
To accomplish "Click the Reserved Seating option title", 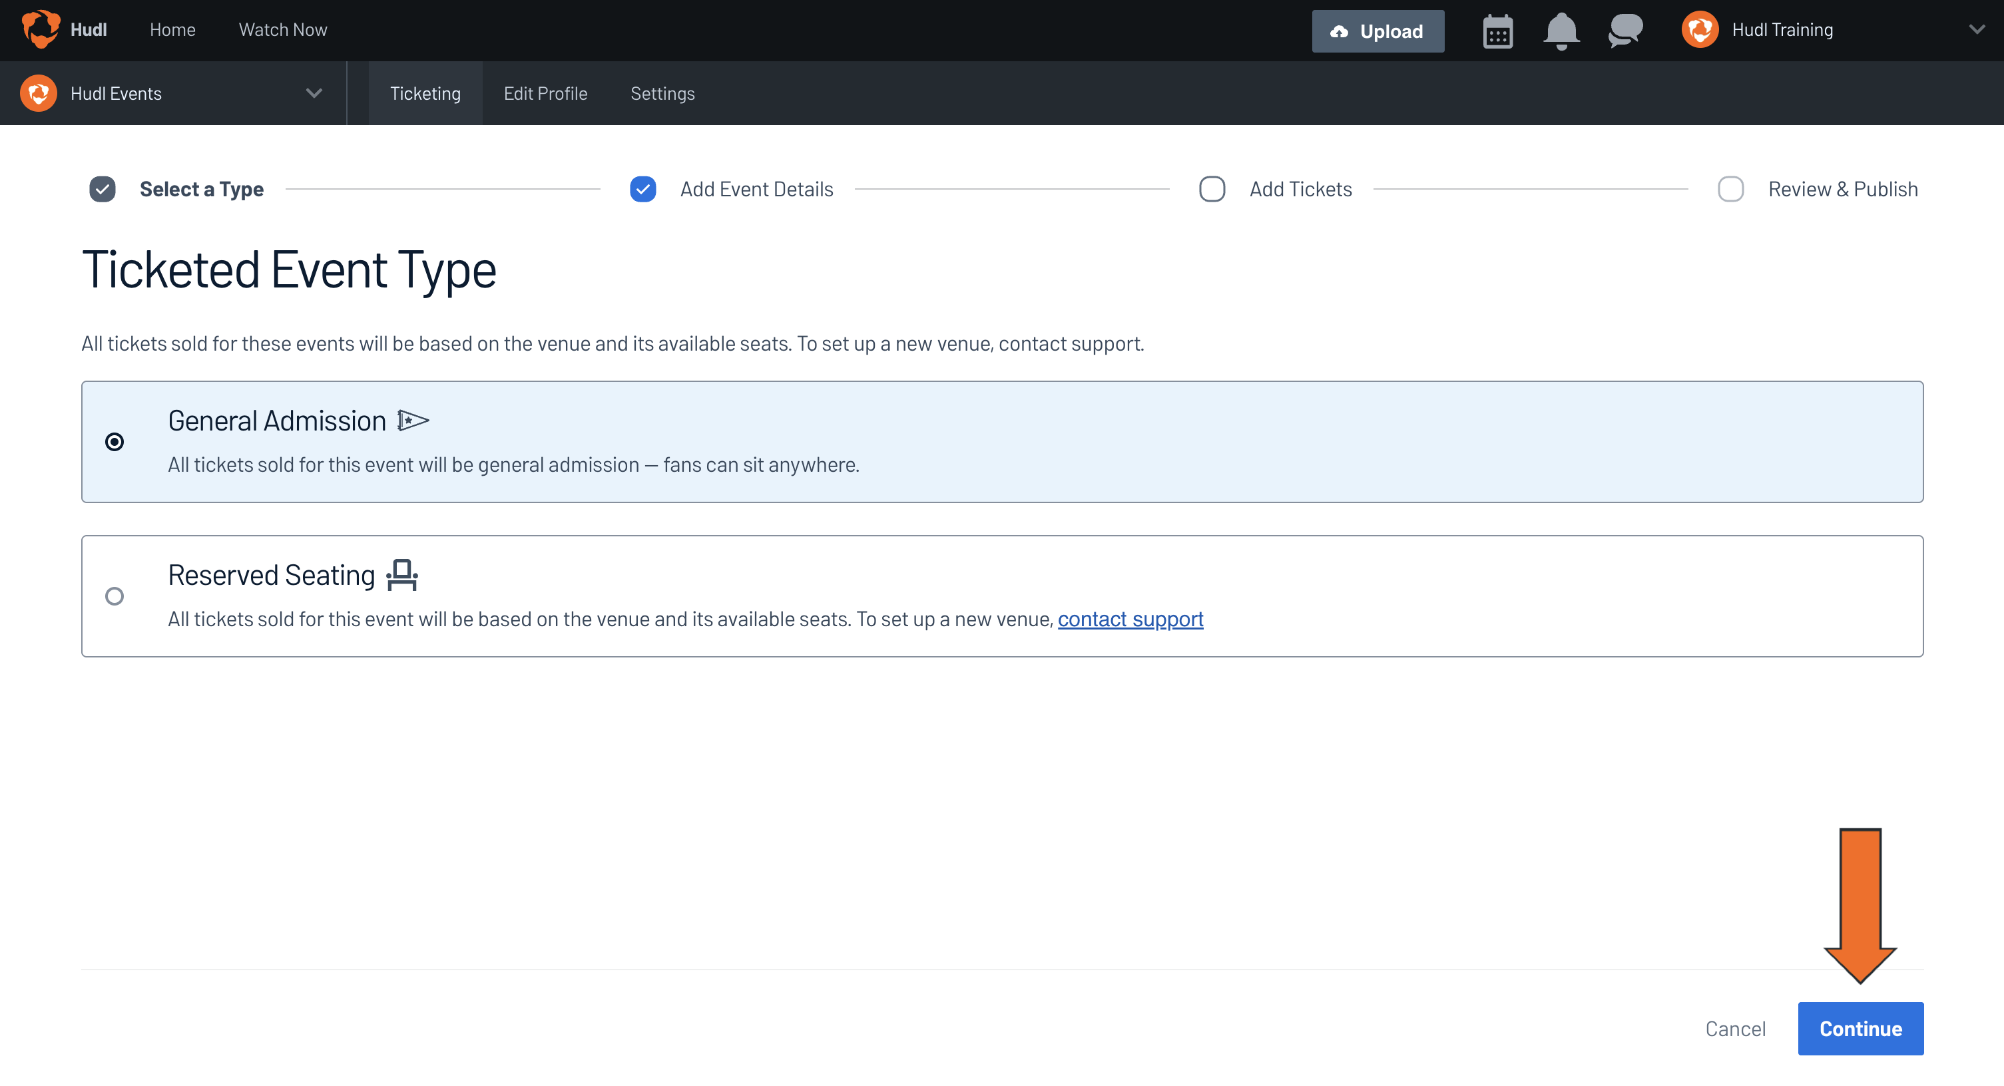I will [272, 575].
